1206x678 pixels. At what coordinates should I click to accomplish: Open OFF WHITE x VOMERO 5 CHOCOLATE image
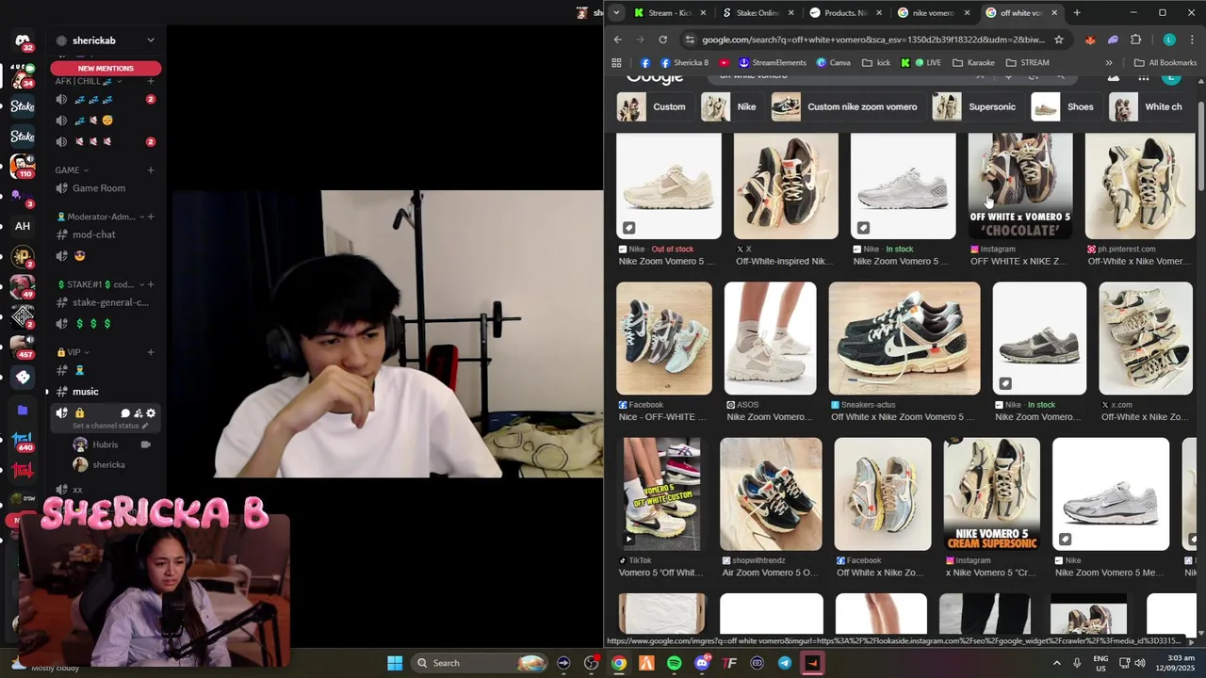tap(1020, 186)
